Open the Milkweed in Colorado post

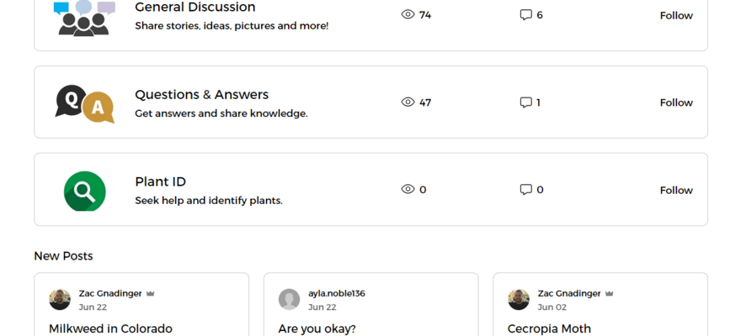pos(110,328)
